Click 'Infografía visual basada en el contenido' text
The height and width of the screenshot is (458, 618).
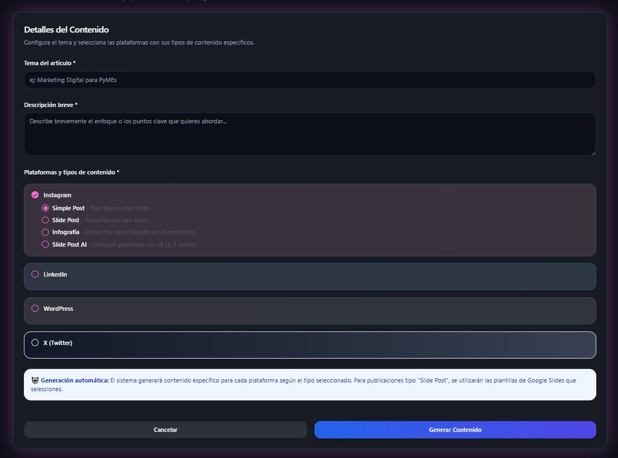click(x=140, y=232)
